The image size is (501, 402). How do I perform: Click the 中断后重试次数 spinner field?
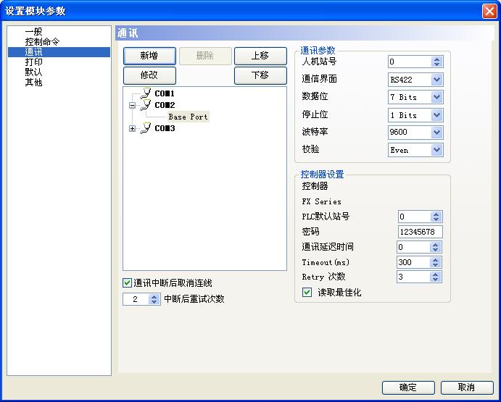tap(136, 299)
